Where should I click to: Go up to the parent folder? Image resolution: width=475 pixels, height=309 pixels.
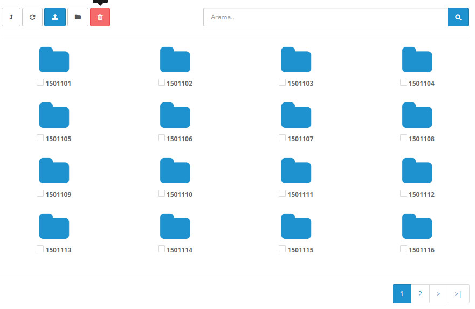pos(11,17)
